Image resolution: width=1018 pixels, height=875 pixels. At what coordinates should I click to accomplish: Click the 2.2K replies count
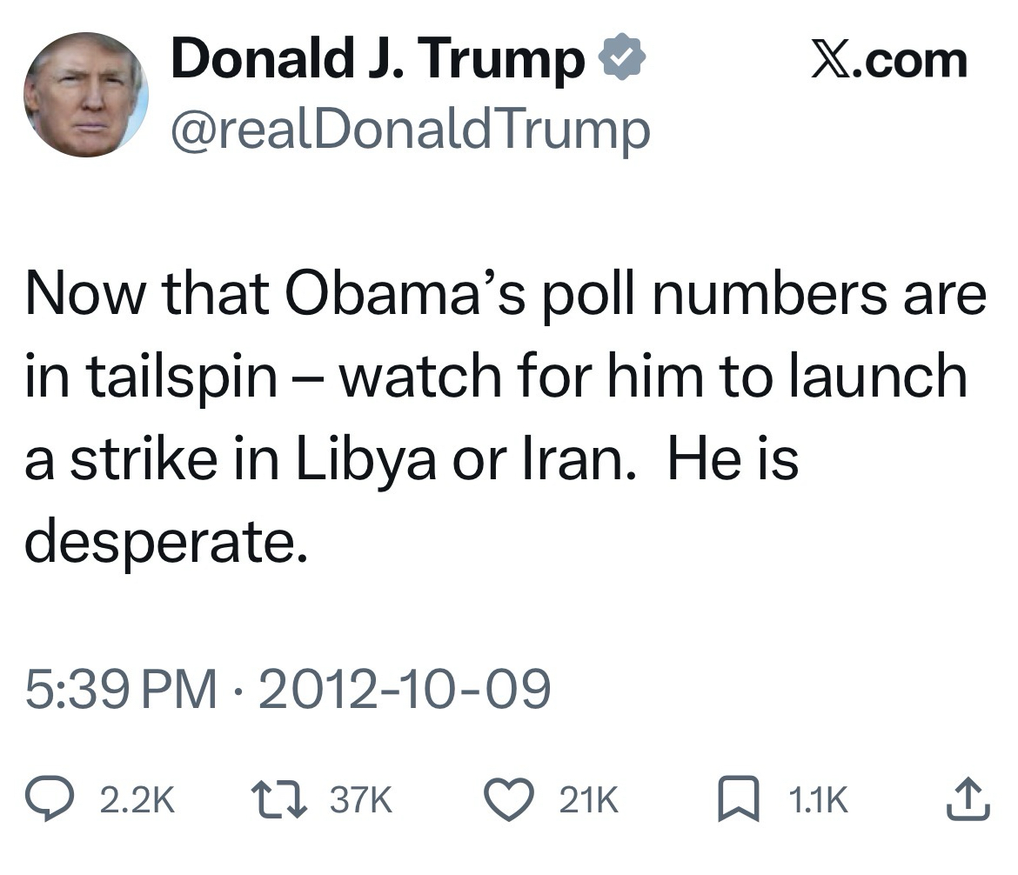137,801
